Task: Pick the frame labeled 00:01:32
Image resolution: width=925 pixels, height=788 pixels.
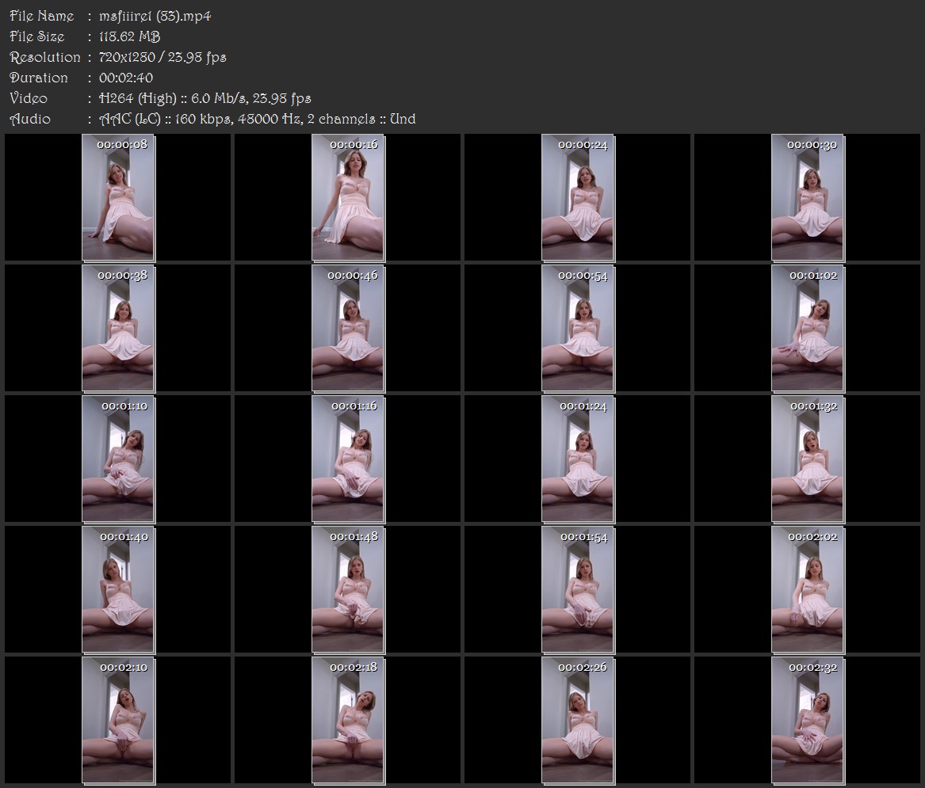Action: click(x=808, y=459)
